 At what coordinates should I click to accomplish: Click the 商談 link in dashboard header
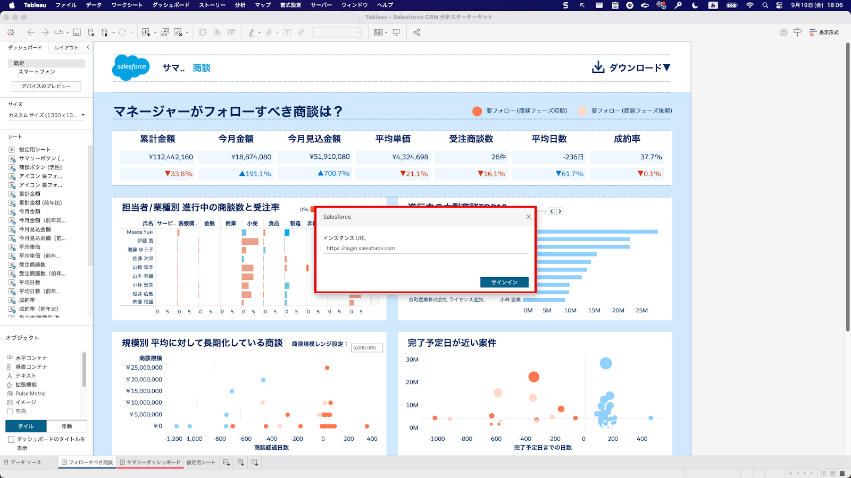(202, 68)
